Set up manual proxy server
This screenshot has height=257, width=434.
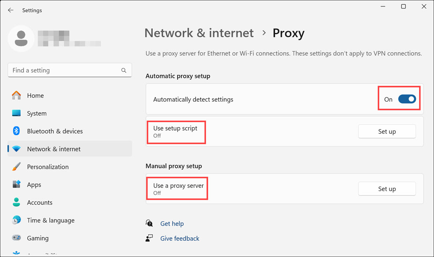coord(387,189)
